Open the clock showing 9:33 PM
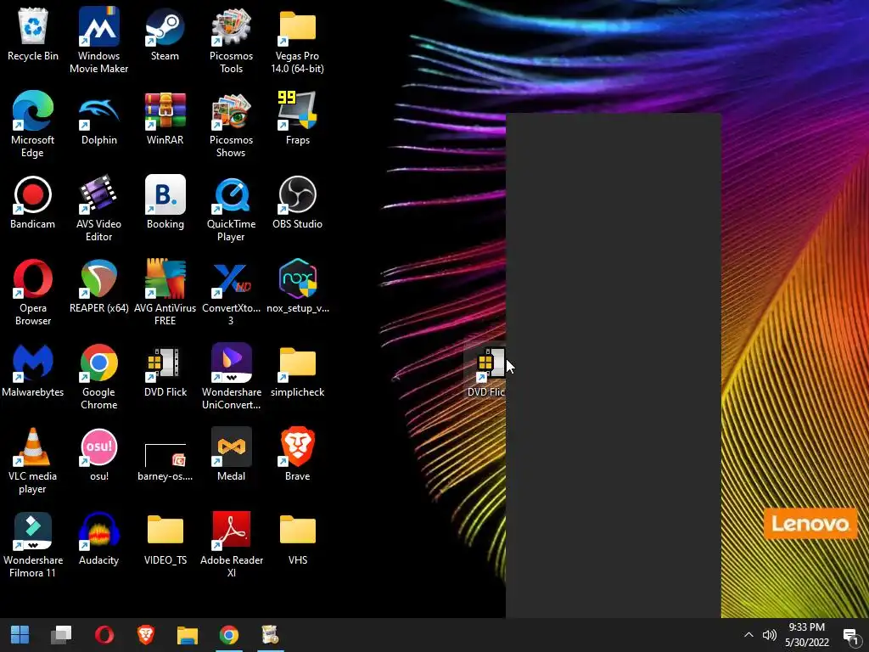869x652 pixels. pos(807,635)
